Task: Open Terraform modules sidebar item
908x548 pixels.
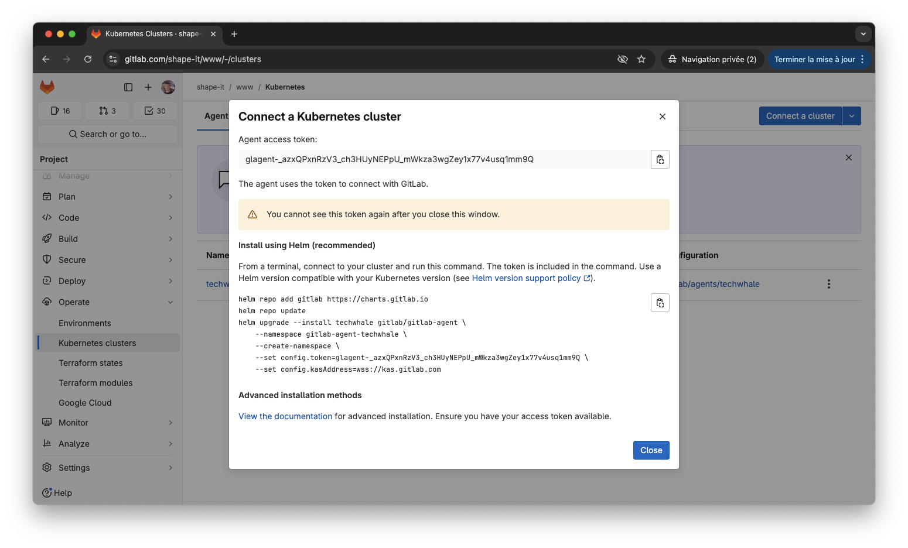Action: tap(108, 383)
